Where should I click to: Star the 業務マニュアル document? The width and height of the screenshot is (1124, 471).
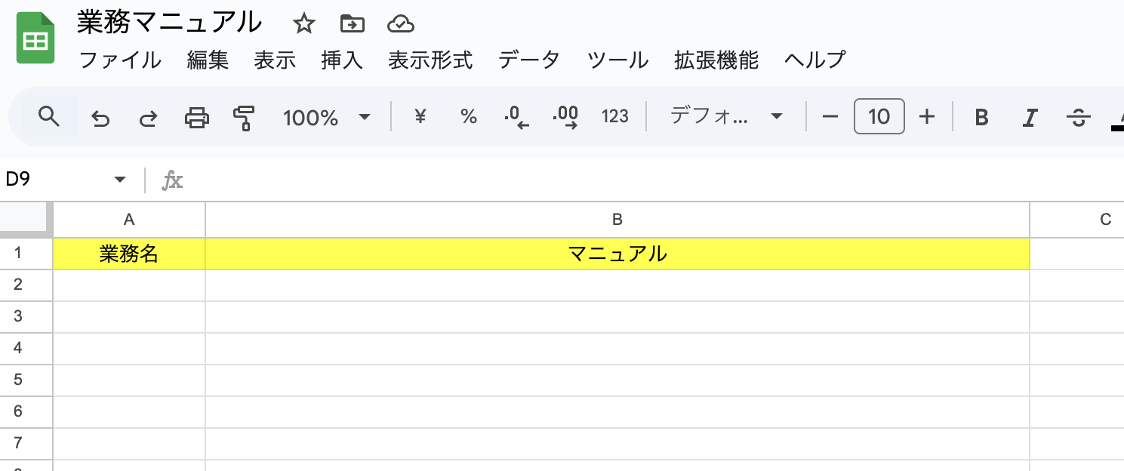(x=303, y=24)
